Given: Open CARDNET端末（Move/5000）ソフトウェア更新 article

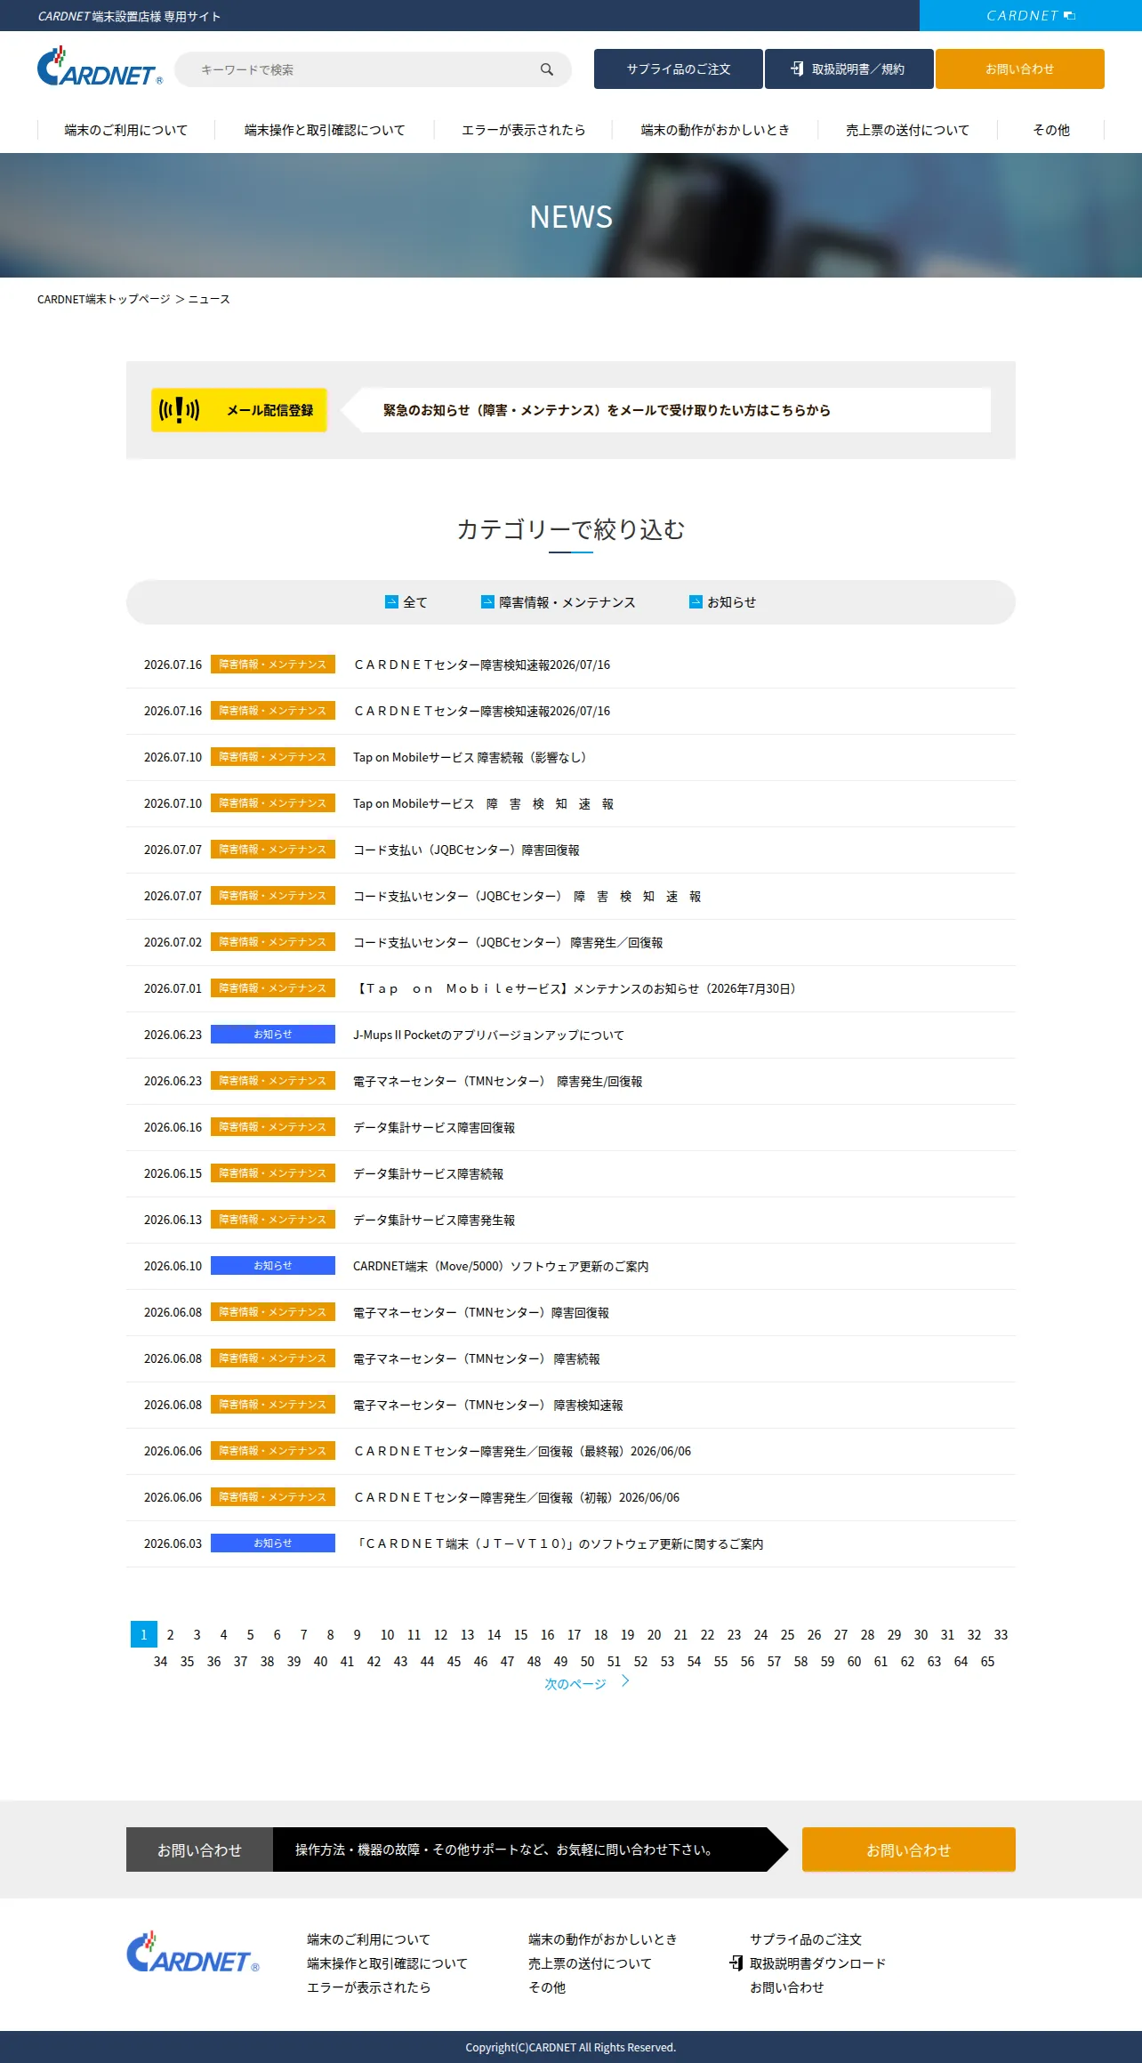Looking at the screenshot, I should coord(501,1266).
